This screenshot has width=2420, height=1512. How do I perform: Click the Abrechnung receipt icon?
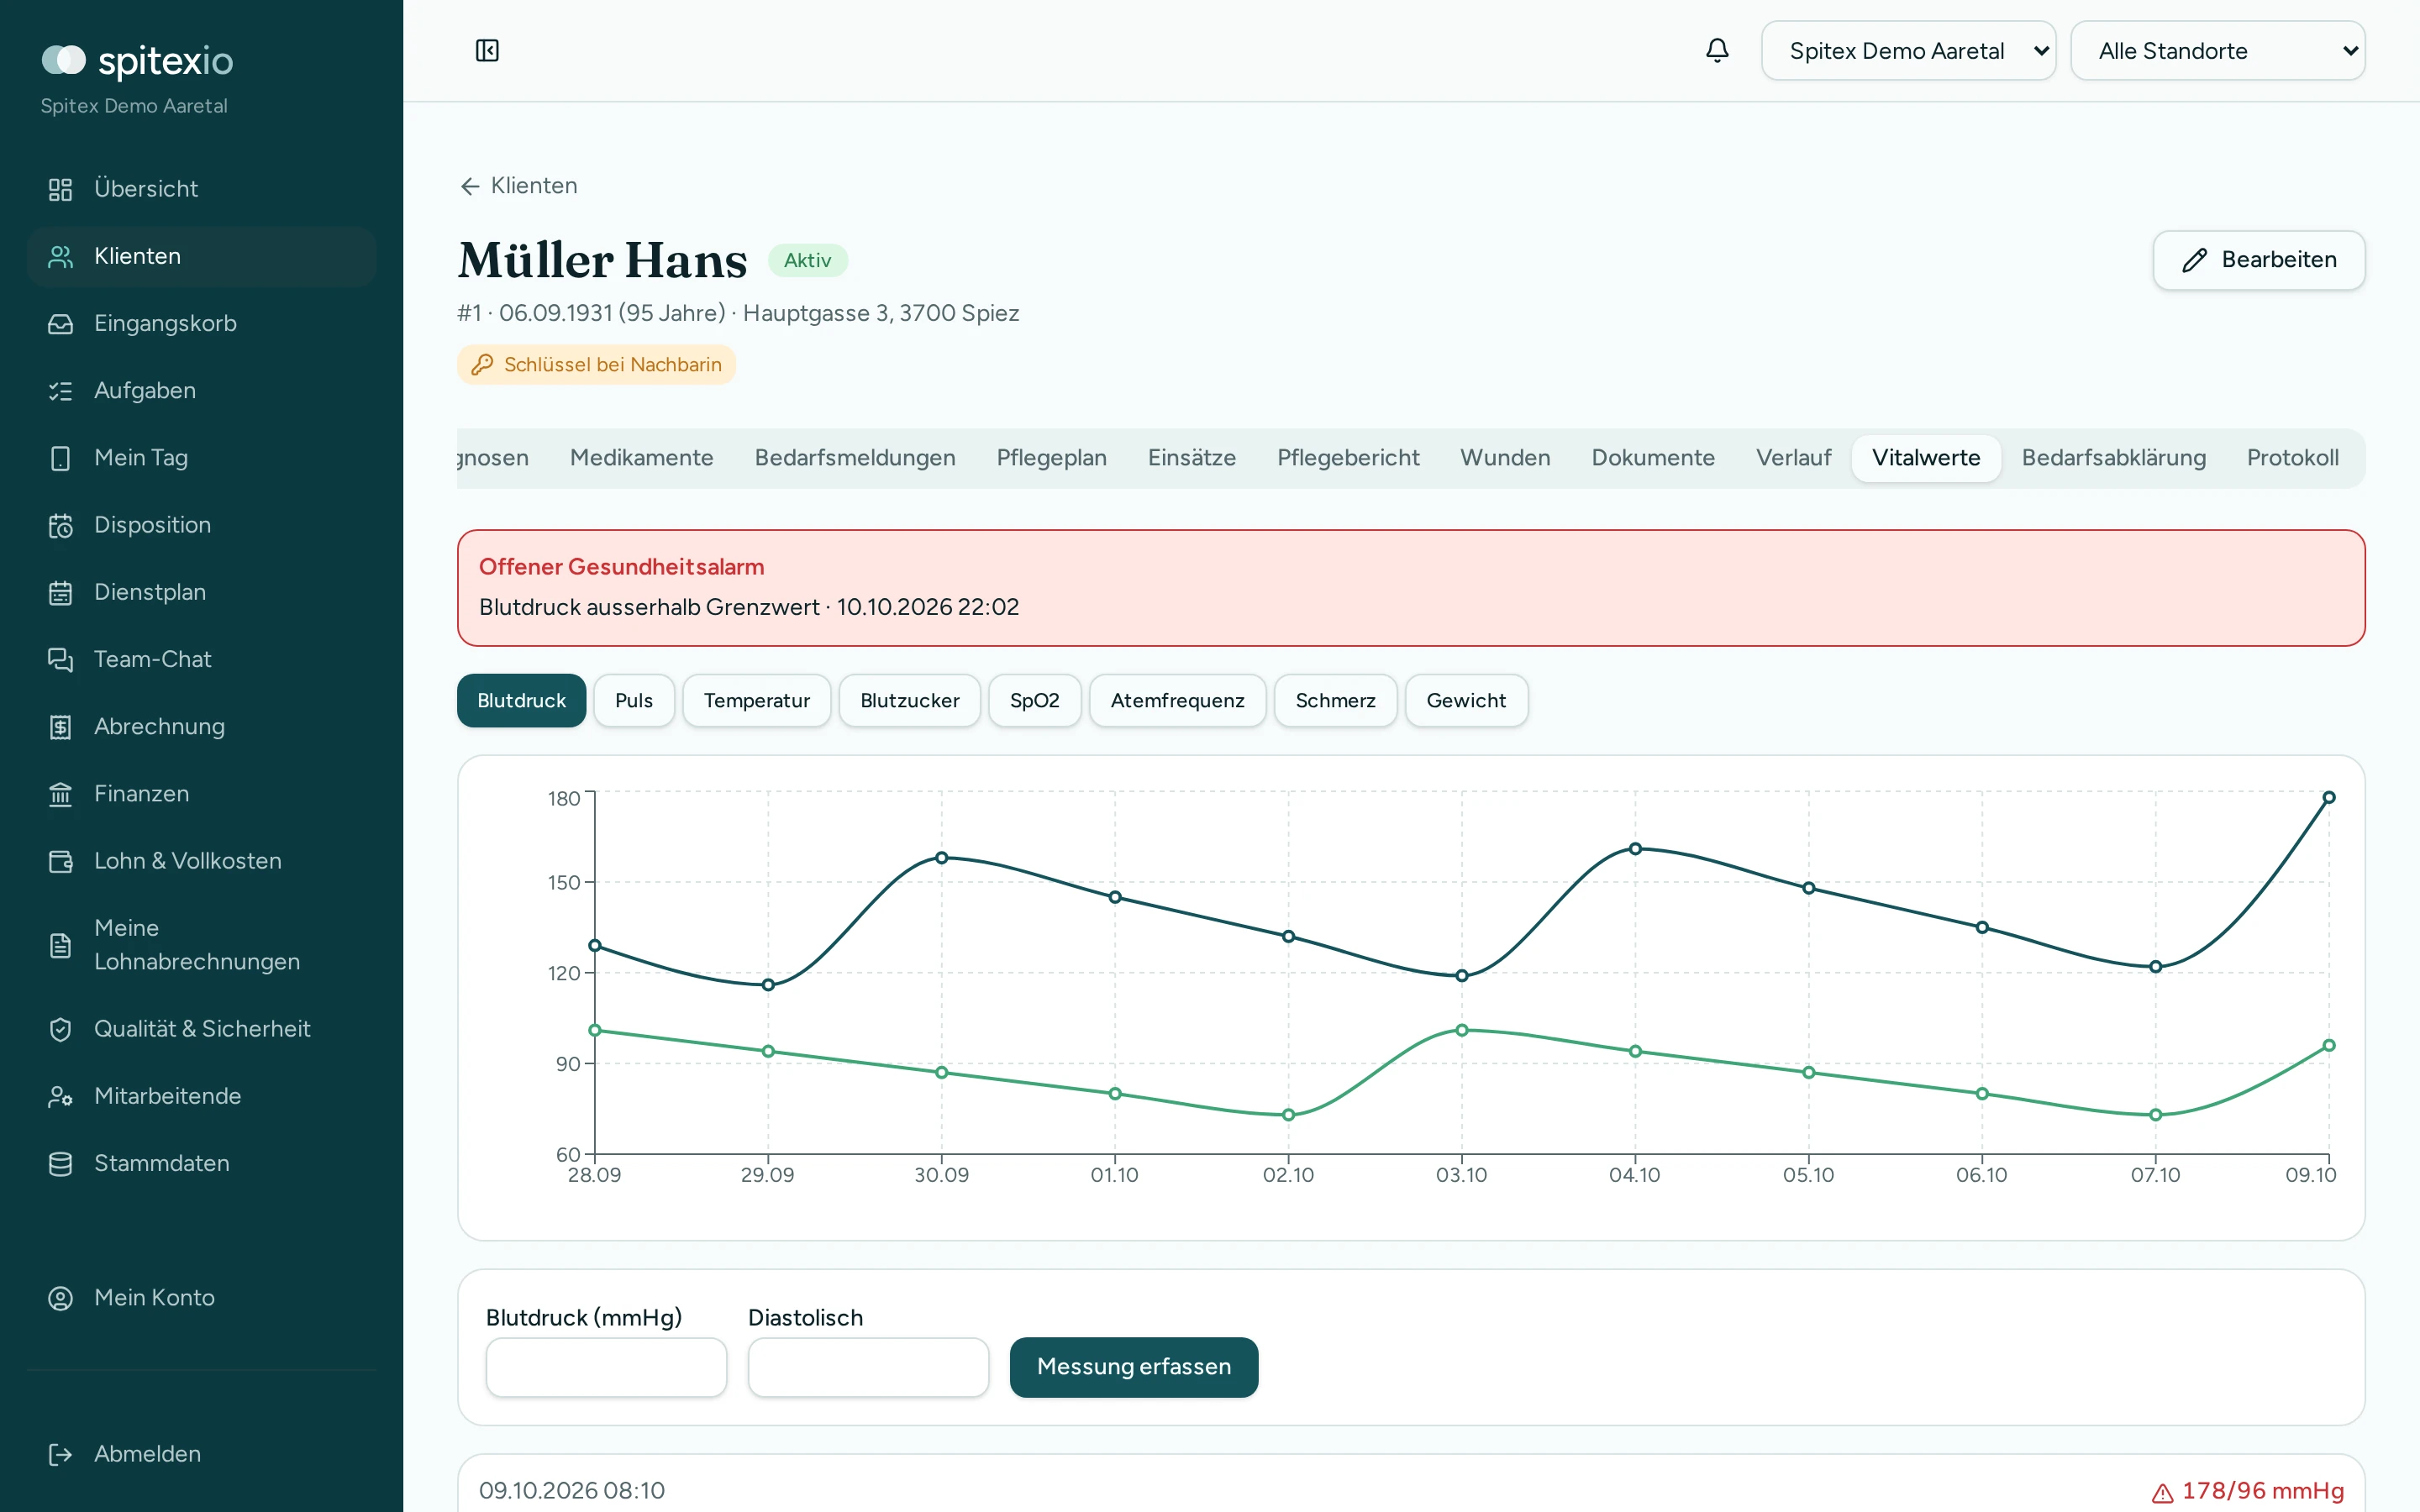(x=60, y=727)
